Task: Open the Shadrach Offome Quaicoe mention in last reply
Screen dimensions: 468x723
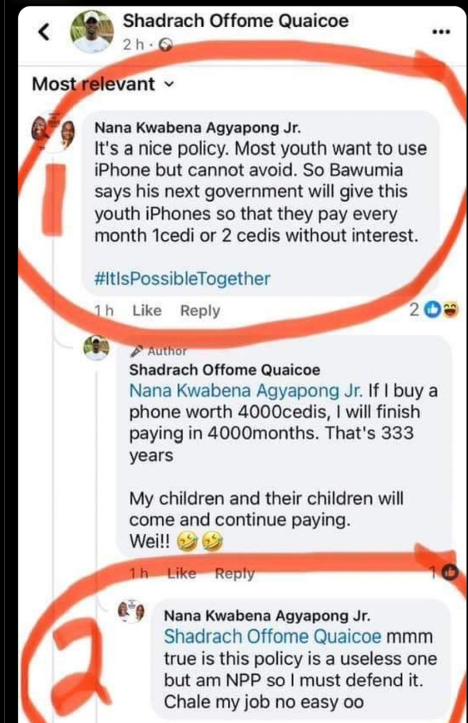Action: [273, 636]
